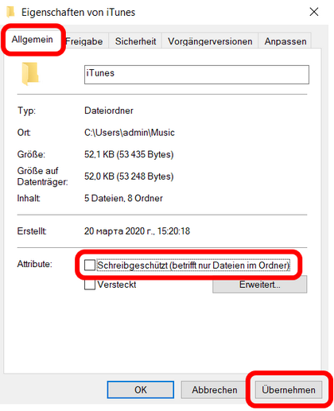Click the size value 52,1 KB (53 435 Bytes)
Viewport: 334px width, 411px height.
(x=129, y=154)
